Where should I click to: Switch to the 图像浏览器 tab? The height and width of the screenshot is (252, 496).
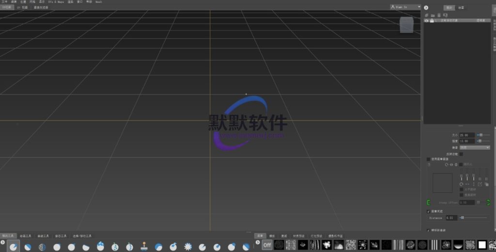point(41,8)
